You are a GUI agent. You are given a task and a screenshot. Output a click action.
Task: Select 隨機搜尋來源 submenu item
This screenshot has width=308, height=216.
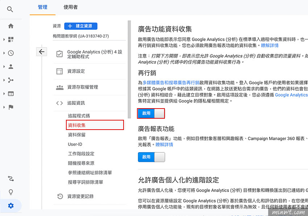(81, 163)
